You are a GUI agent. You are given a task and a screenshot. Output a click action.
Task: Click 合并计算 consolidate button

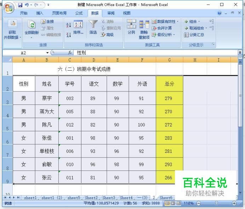(162, 28)
